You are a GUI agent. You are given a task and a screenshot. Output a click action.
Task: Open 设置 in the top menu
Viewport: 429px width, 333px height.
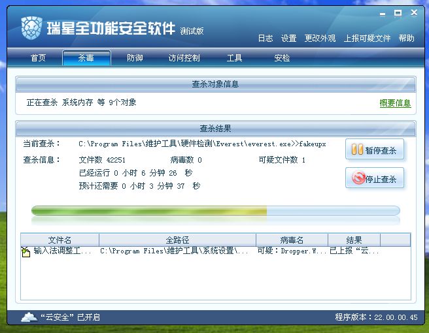coord(288,39)
